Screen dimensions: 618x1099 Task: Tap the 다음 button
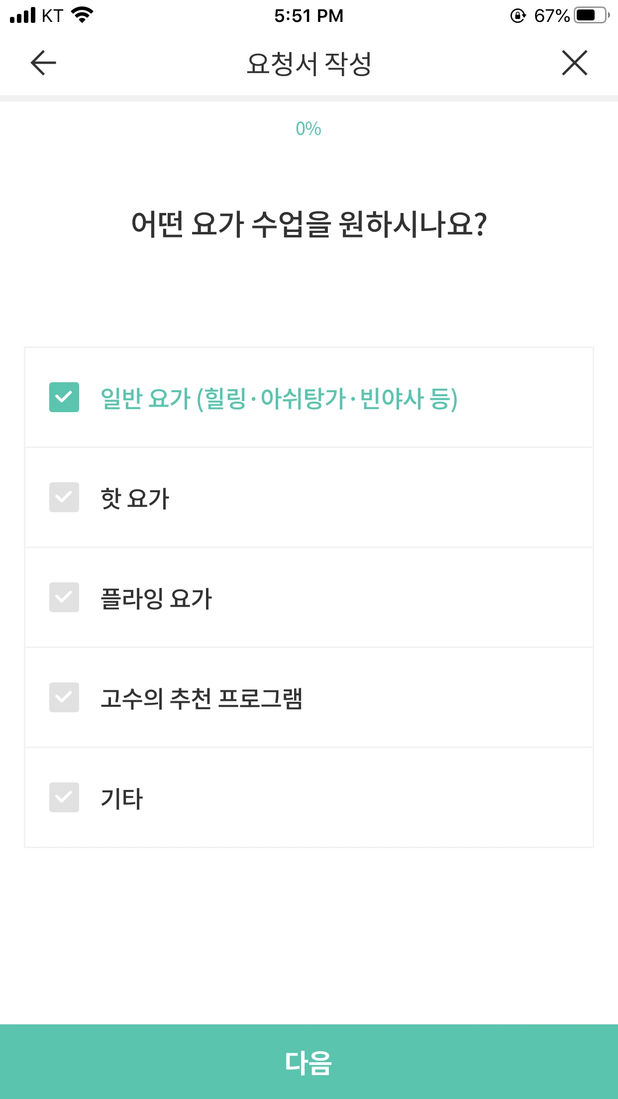pos(309,1062)
